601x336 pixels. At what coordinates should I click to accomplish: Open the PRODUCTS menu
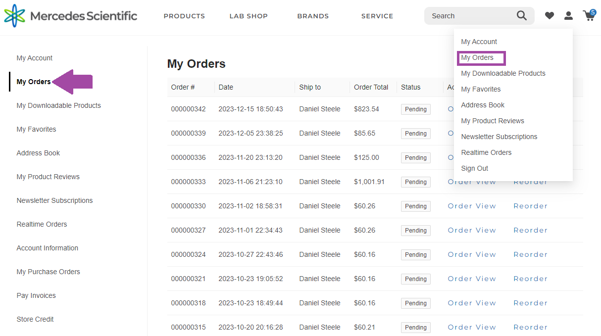(184, 16)
